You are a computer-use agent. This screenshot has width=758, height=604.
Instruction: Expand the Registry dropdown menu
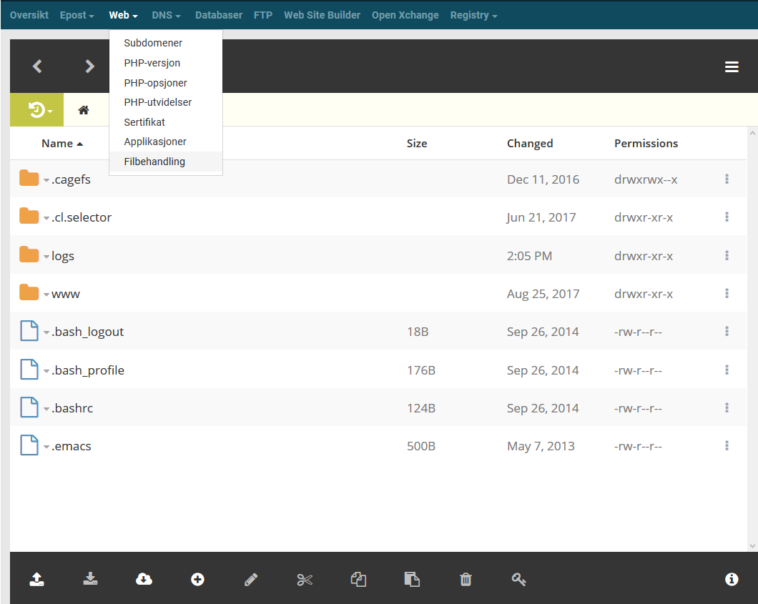473,15
